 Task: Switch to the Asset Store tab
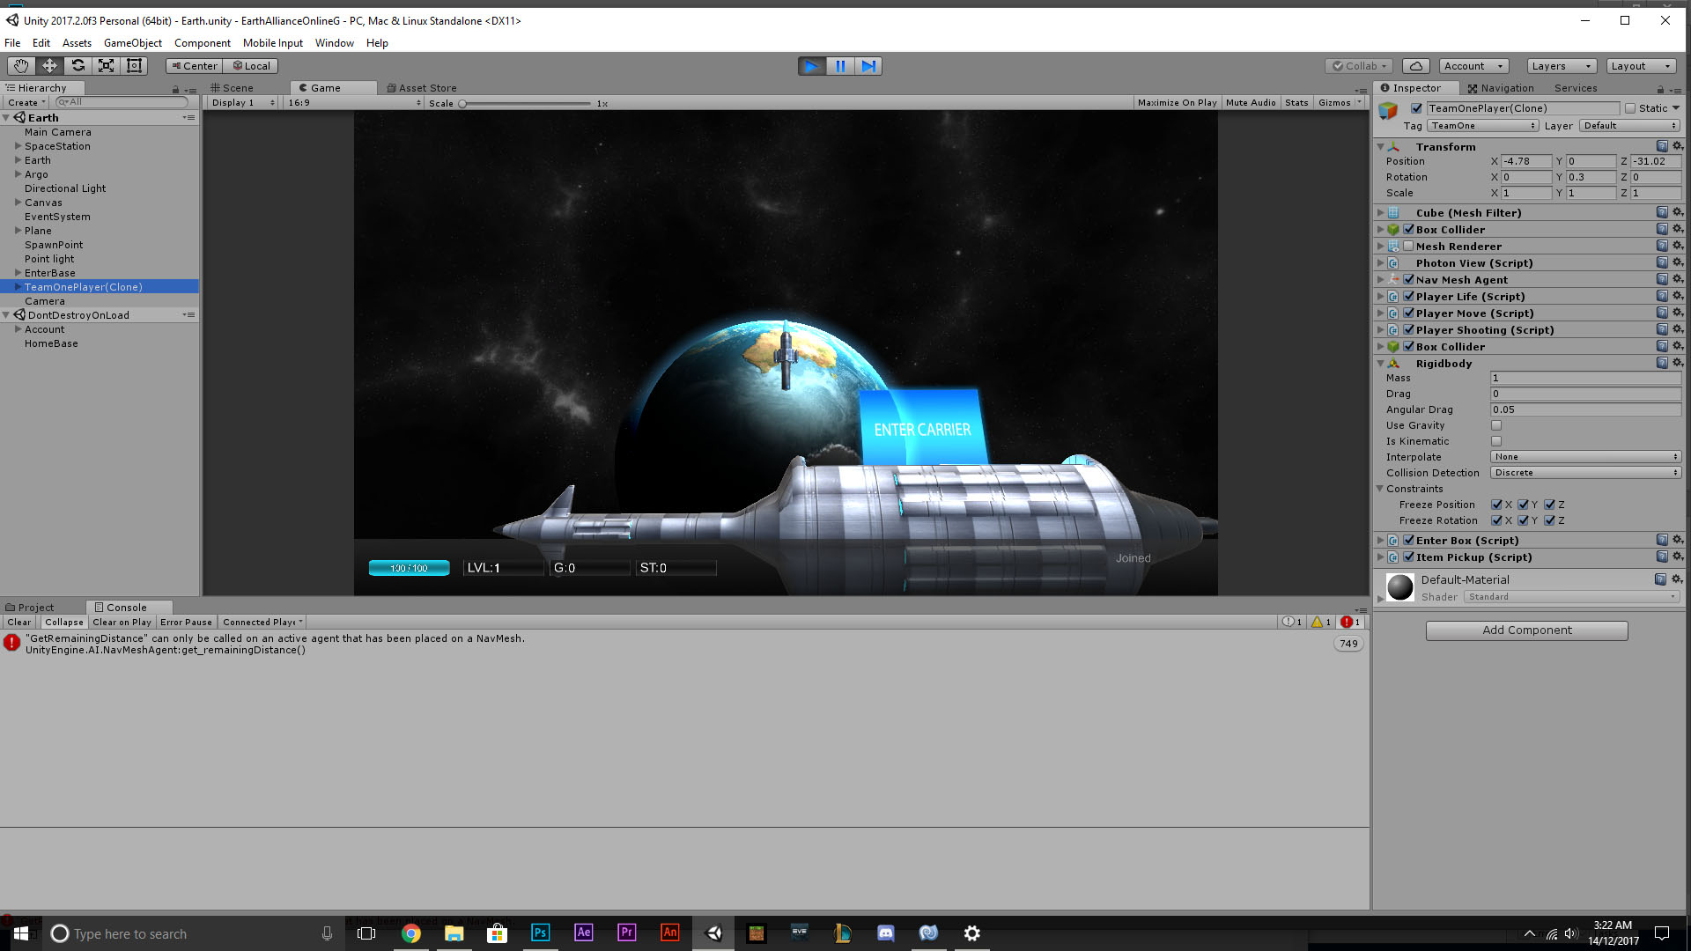click(423, 88)
